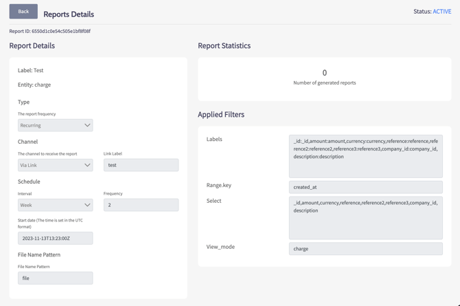
Task: Click the Applied Filters heading
Action: (221, 115)
